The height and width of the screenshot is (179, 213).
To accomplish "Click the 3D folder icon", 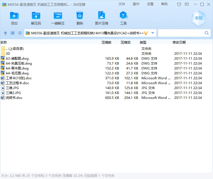I will tap(3, 53).
